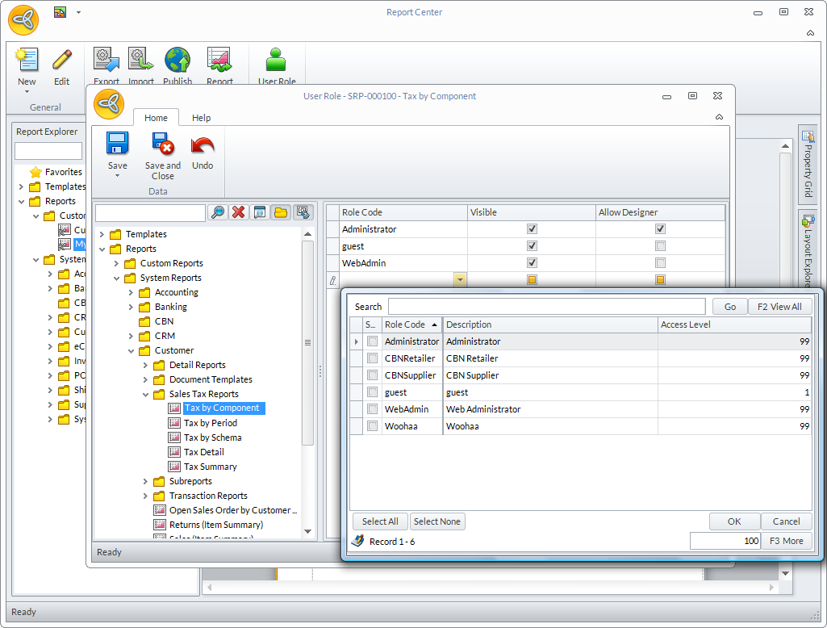Click the role lookup Search field
The height and width of the screenshot is (628, 827).
click(x=546, y=307)
